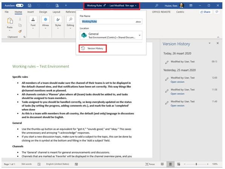The width and height of the screenshot is (225, 169).
Task: Click the Save icon in title bar
Action: coord(29,5)
